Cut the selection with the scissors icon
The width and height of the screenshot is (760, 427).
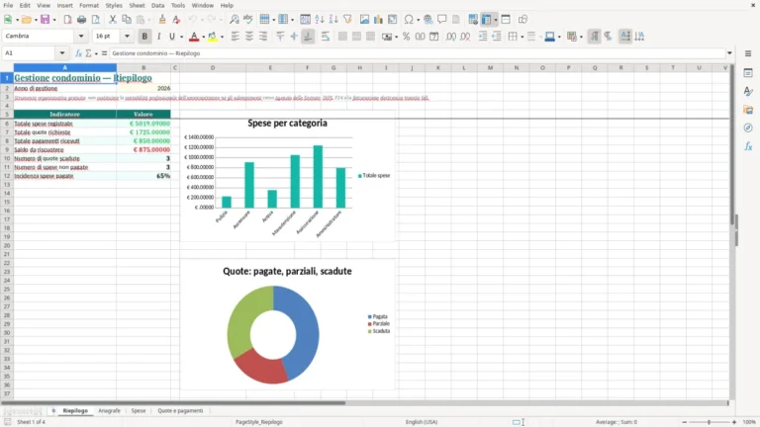113,20
